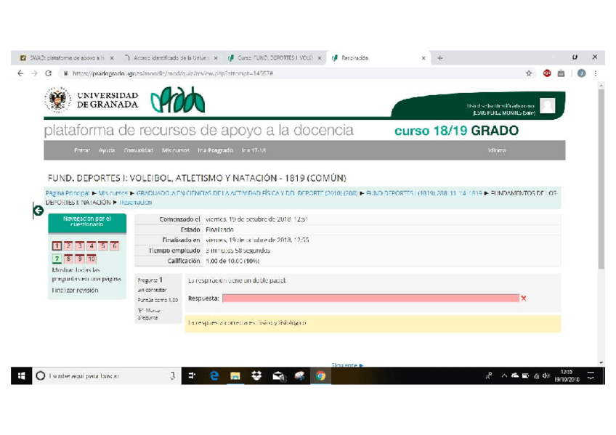This screenshot has height=435, width=616.
Task: Go back with the browser back arrow
Action: pyautogui.click(x=20, y=73)
